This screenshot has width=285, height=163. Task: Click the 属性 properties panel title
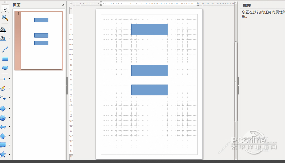(x=247, y=5)
